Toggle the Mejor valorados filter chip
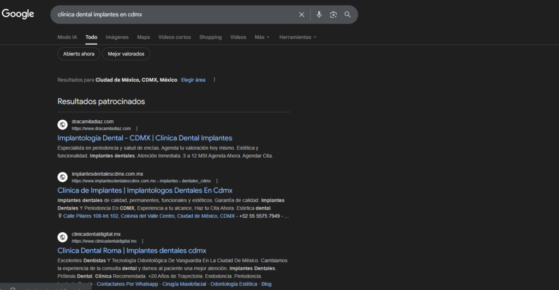The width and height of the screenshot is (559, 290). [126, 54]
